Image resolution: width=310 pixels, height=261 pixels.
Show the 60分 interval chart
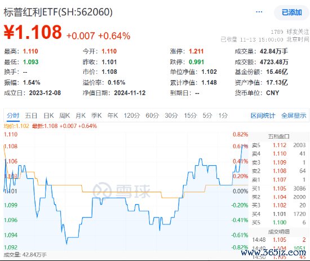[152, 116]
